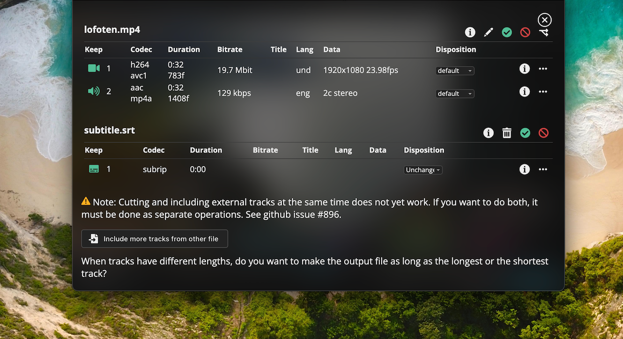
Task: Open the disposition dropdown for the video track
Action: 455,71
